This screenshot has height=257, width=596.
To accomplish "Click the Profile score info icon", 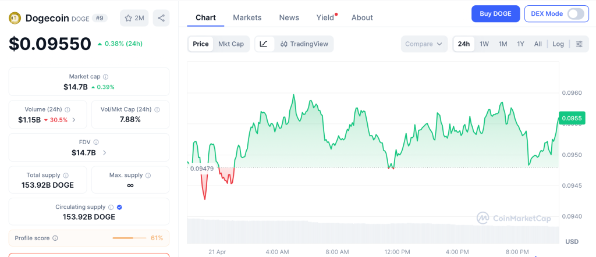I will (55, 238).
